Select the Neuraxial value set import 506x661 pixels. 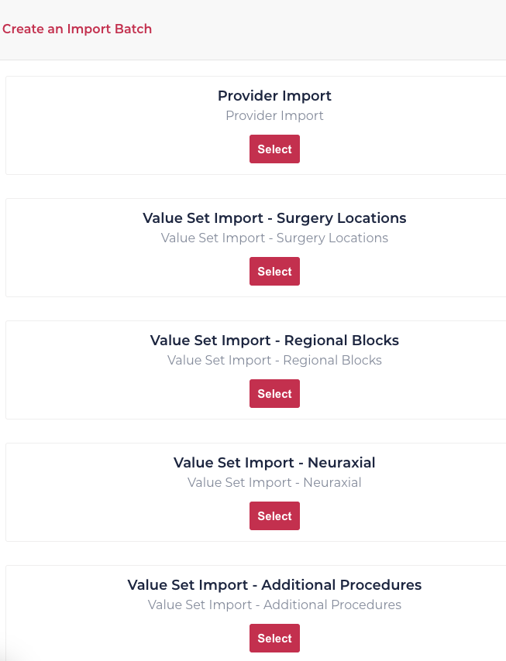coord(274,515)
